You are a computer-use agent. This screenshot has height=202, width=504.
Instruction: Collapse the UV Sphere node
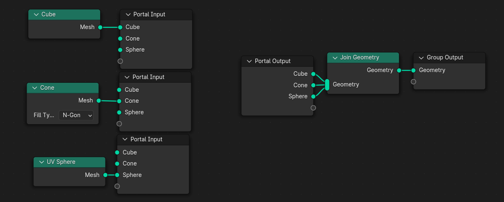(41, 162)
